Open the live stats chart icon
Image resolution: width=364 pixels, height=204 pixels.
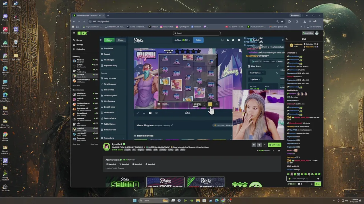pyautogui.click(x=150, y=113)
